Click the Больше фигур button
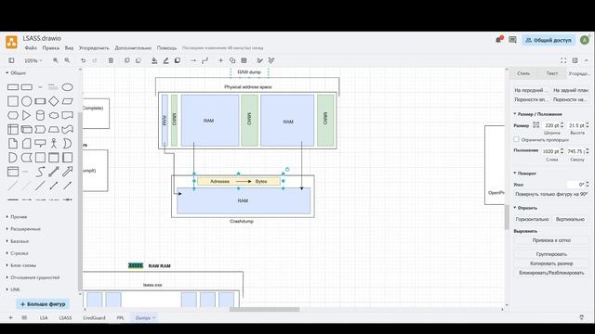This screenshot has width=595, height=334. click(43, 304)
